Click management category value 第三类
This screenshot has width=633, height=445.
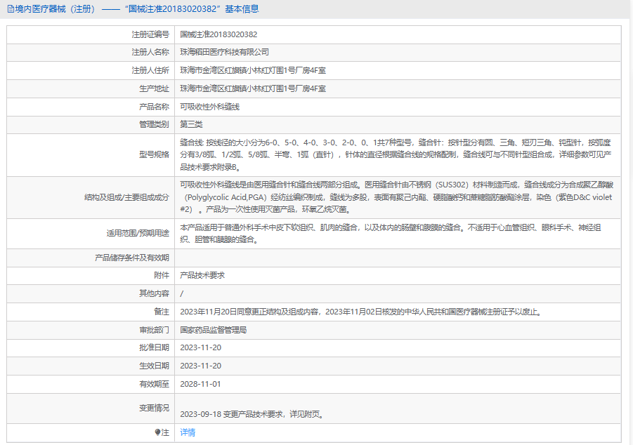pos(191,125)
